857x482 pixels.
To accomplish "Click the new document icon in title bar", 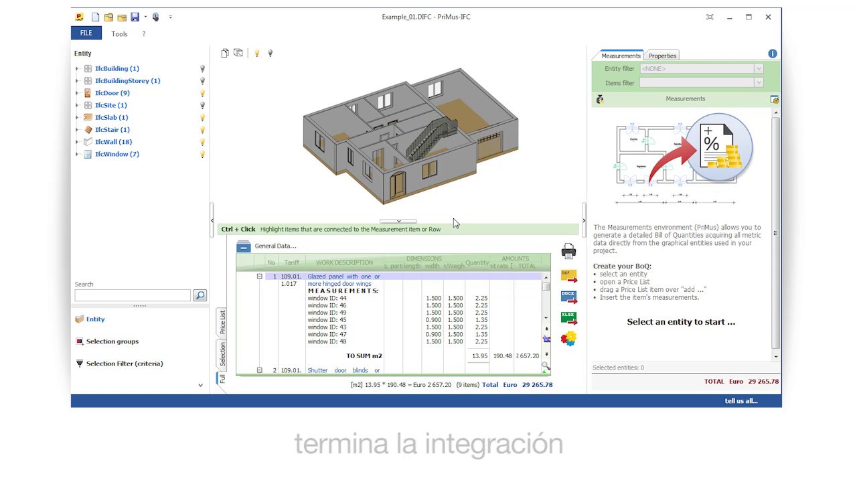I will click(x=96, y=17).
